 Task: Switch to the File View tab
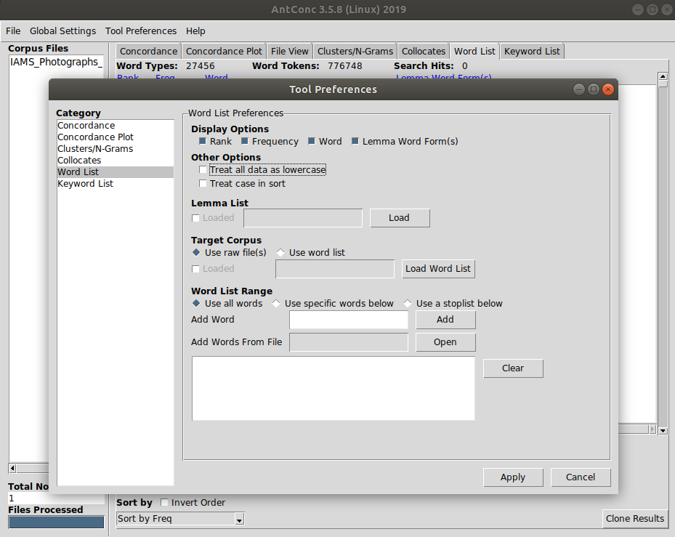[x=290, y=52]
